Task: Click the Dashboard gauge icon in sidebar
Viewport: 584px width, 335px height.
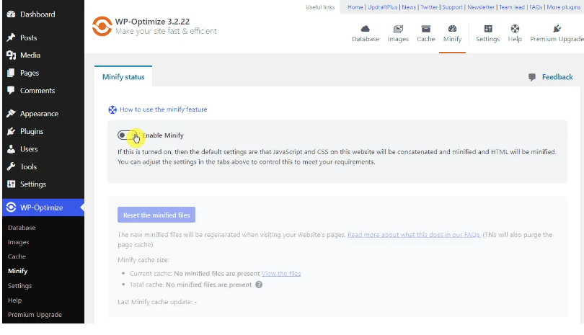Action: [x=11, y=14]
